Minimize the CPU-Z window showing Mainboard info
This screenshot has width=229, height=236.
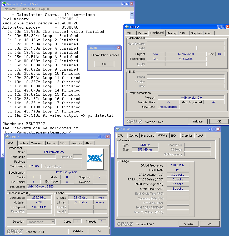[219, 27]
